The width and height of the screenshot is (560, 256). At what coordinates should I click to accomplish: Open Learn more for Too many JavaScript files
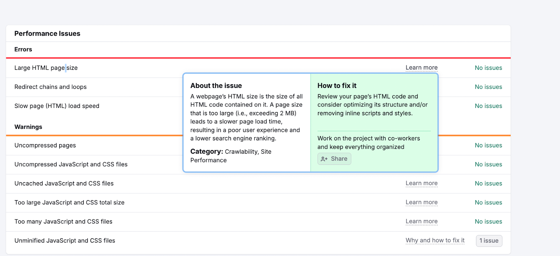coord(421,221)
